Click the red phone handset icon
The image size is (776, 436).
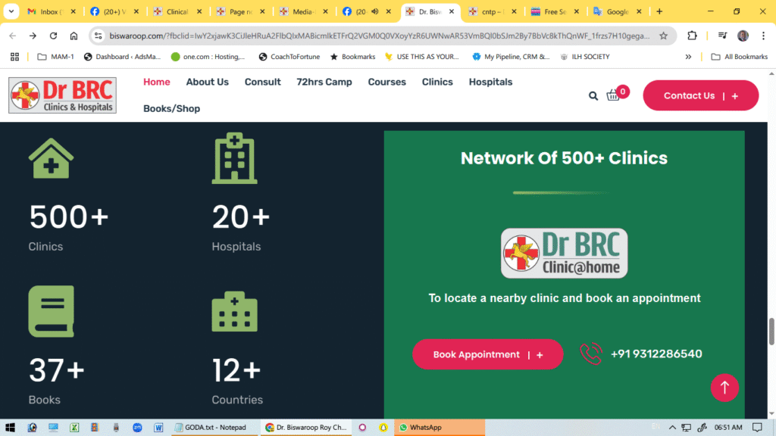click(590, 354)
